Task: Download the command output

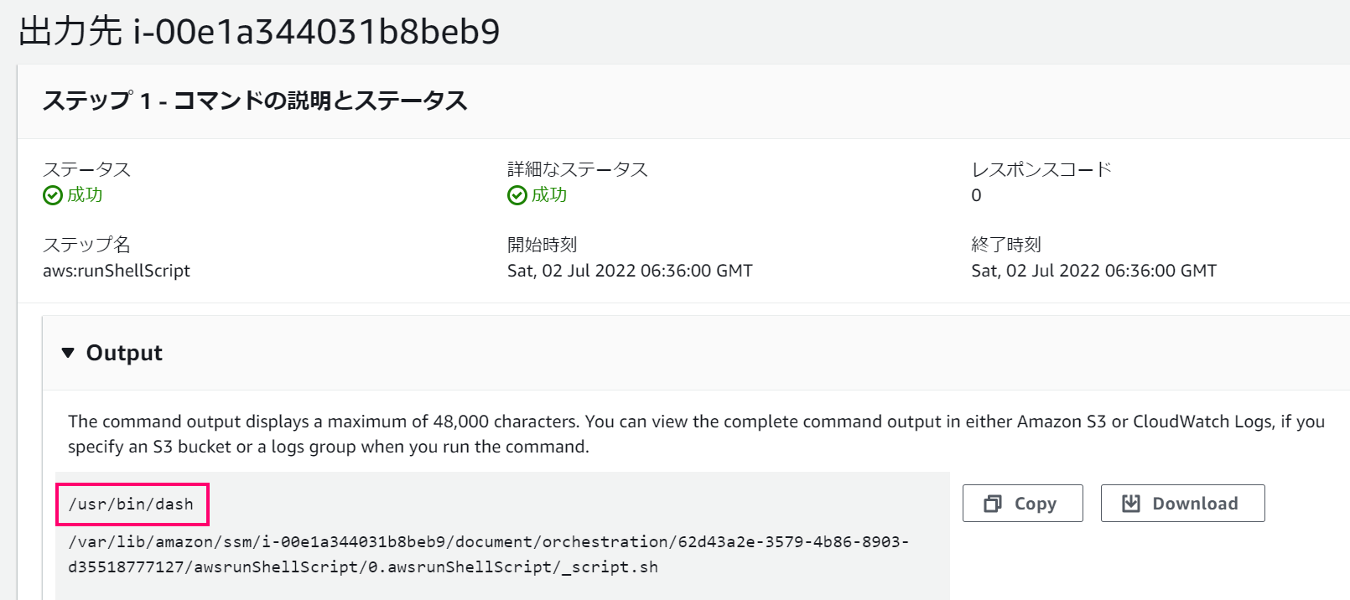Action: [1182, 503]
